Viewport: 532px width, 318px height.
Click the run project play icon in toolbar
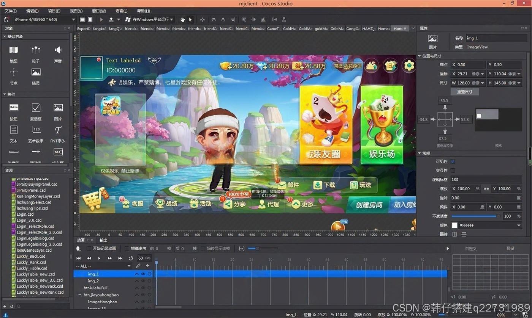pyautogui.click(x=101, y=19)
